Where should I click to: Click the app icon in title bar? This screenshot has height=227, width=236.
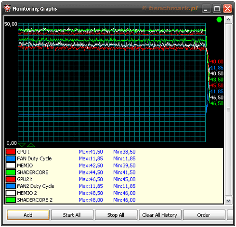7,8
